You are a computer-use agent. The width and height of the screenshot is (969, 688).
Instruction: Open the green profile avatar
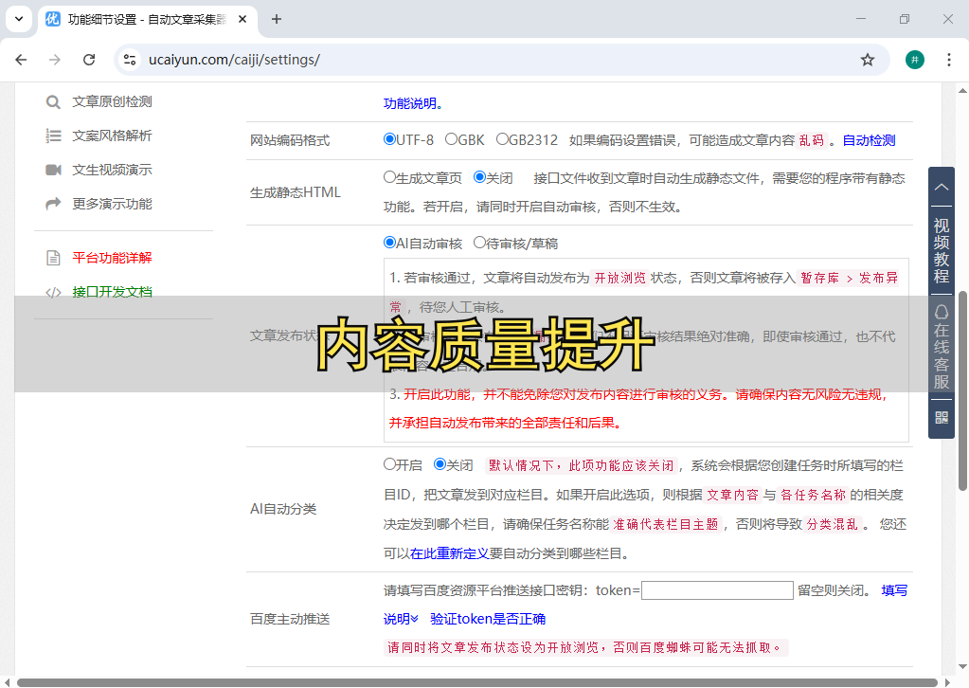click(915, 60)
